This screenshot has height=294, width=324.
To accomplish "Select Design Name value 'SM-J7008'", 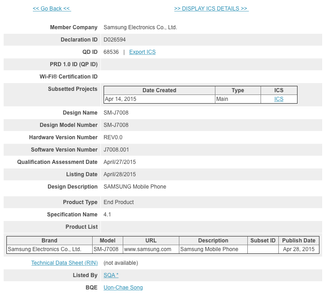I will pyautogui.click(x=116, y=113).
